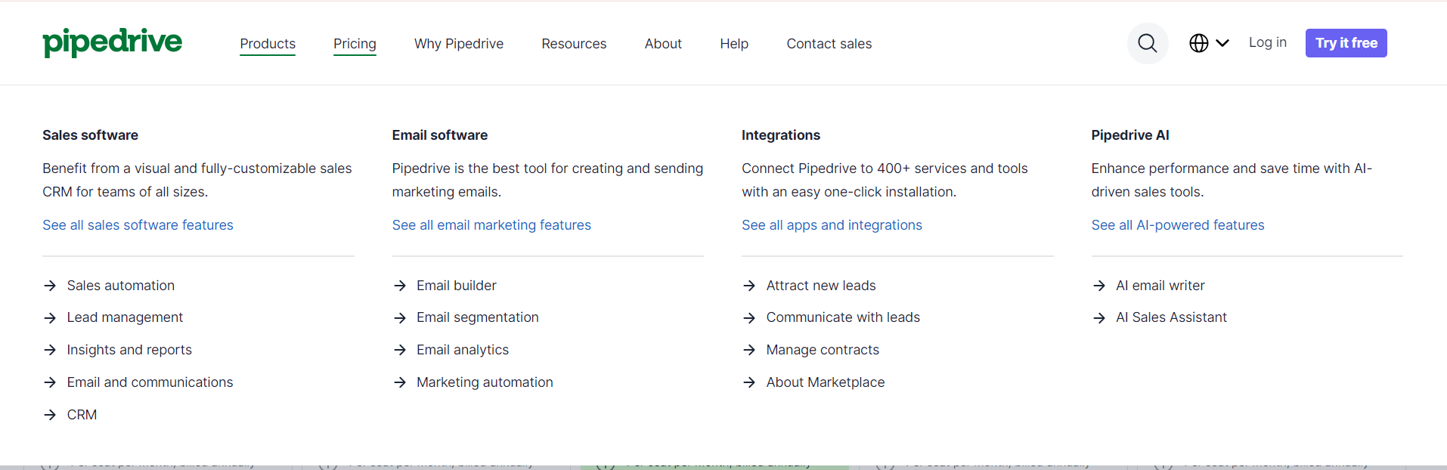This screenshot has height=470, width=1447.
Task: Click the arrow beside Lead management
Action: tap(50, 318)
